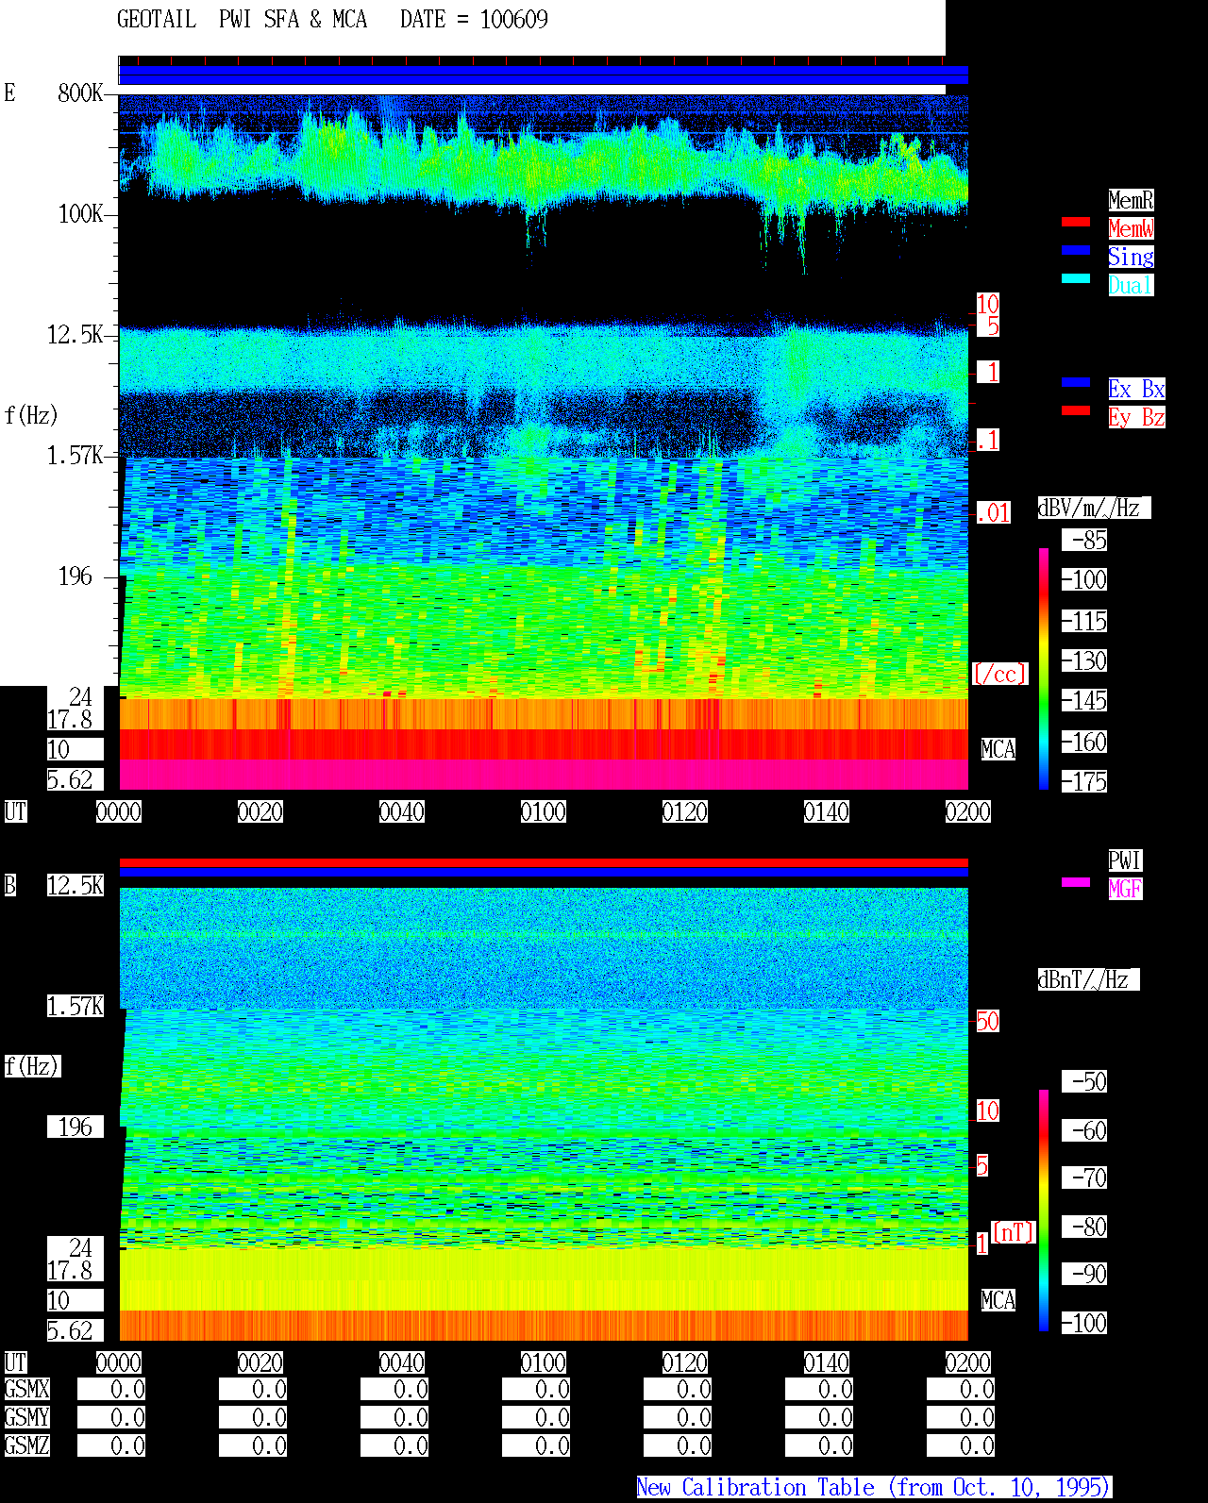Click the dBnT/√Hz color scale bar
Screen dimensions: 1208x1503
1044,1211
